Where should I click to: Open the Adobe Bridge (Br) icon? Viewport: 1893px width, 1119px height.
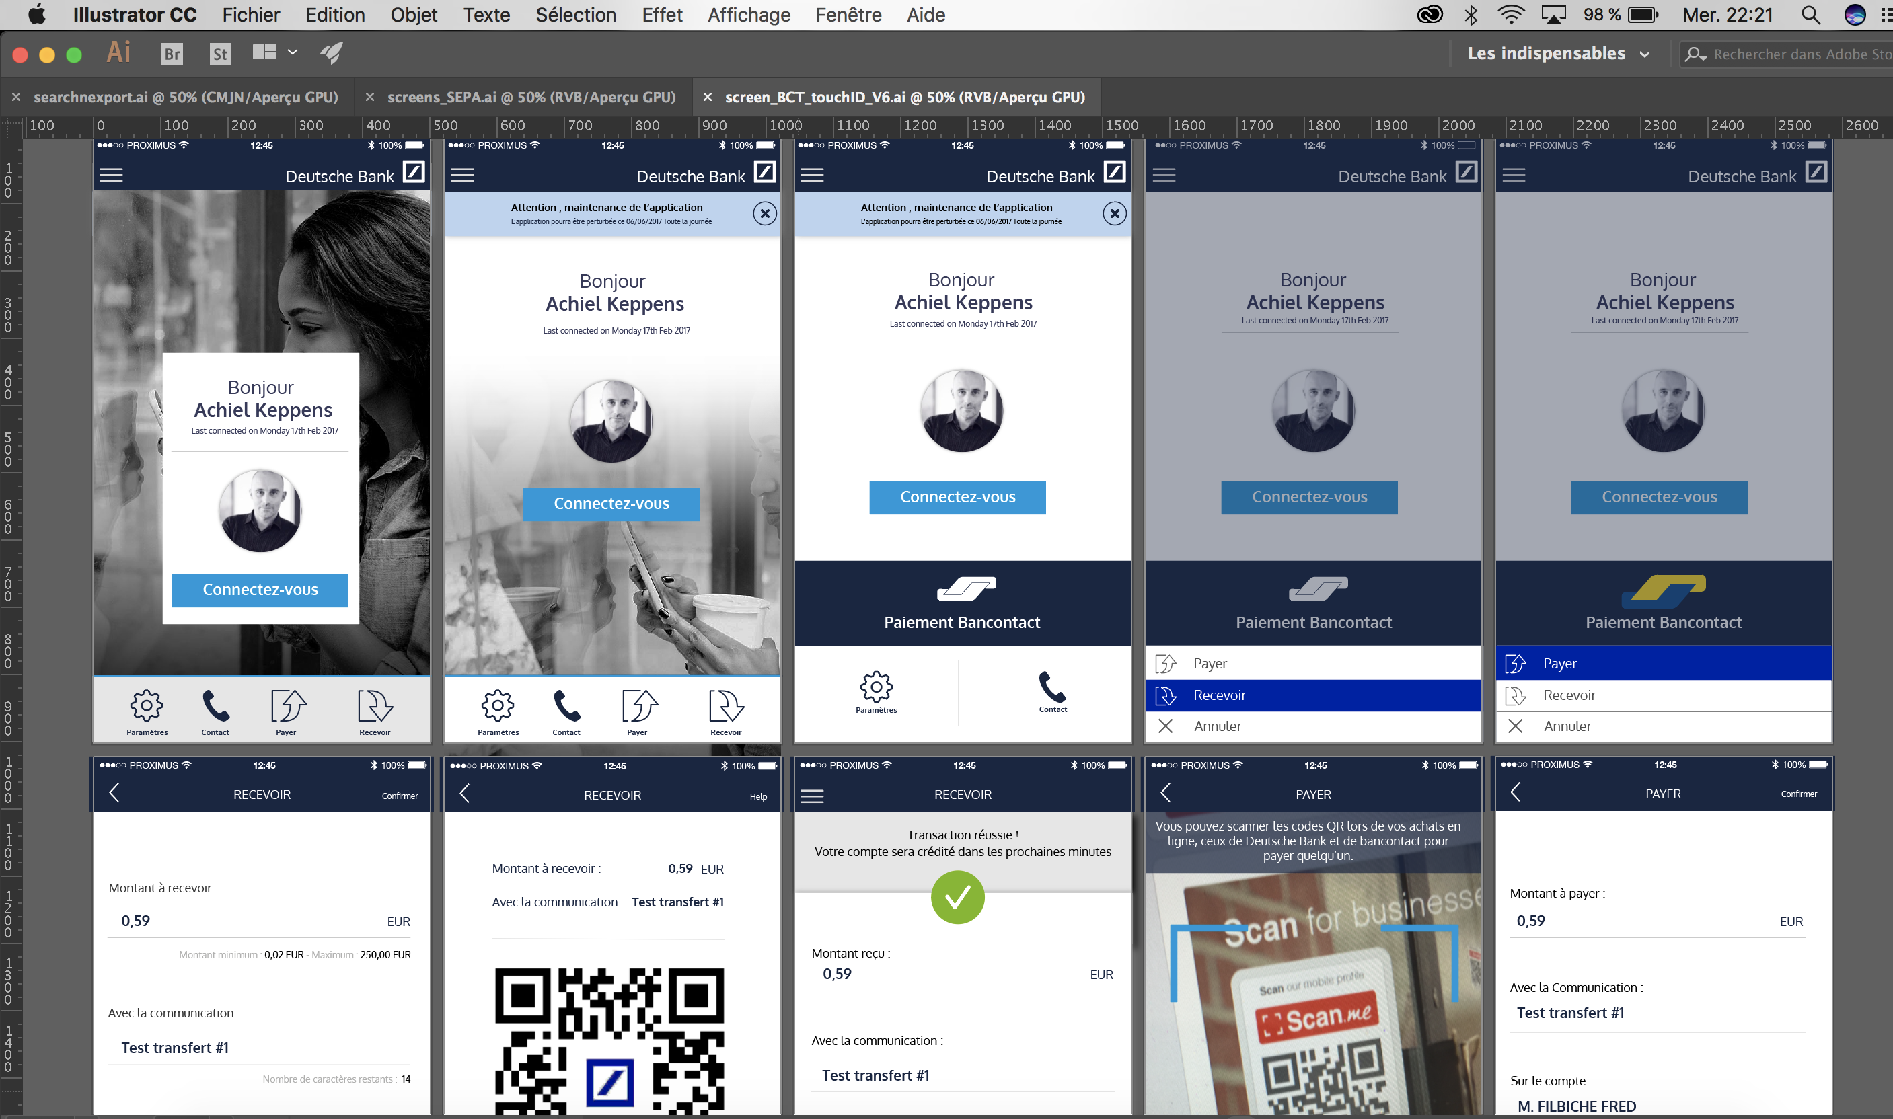tap(172, 54)
